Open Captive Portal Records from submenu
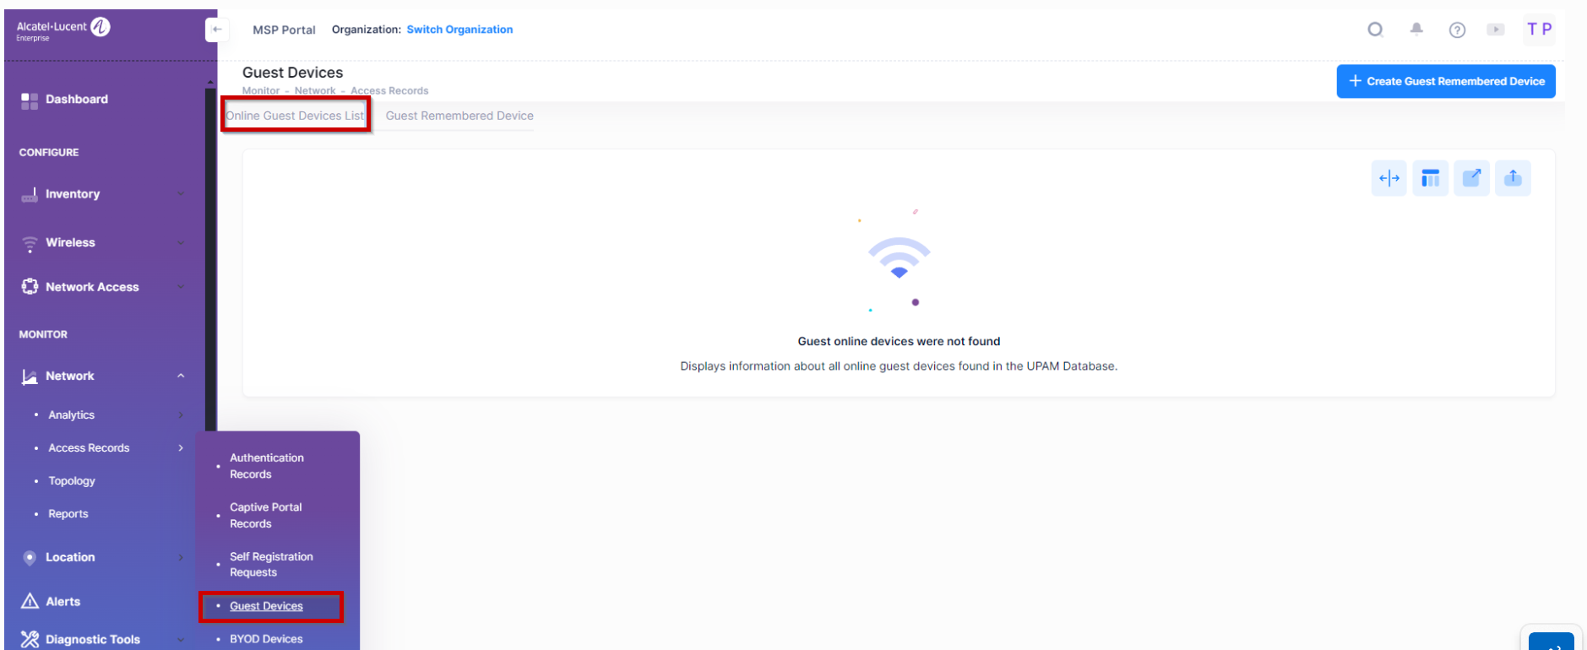Viewport: 1587px width, 650px height. 266,515
